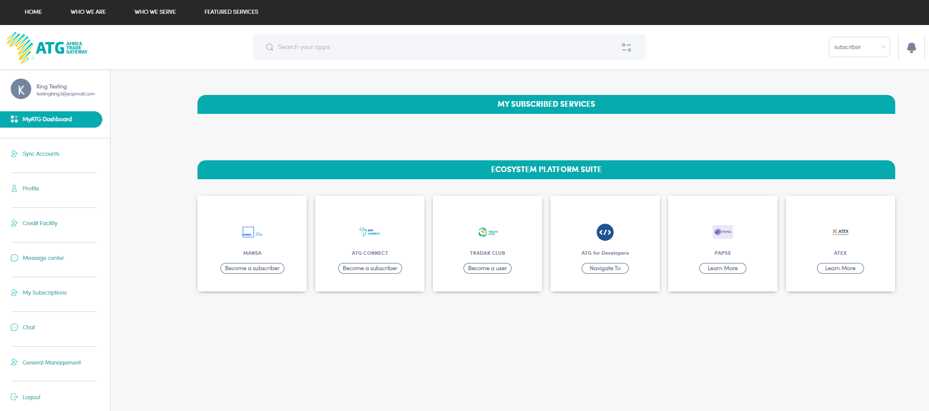Click the MANSA card title

coord(252,253)
